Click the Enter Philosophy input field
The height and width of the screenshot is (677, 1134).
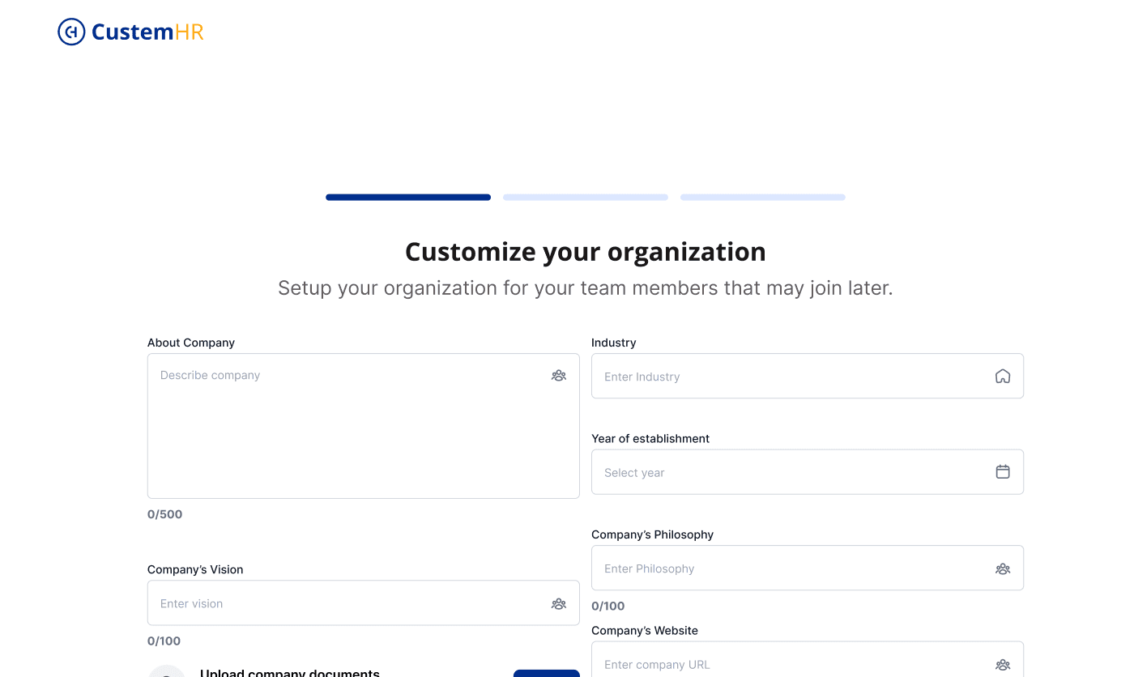point(794,568)
